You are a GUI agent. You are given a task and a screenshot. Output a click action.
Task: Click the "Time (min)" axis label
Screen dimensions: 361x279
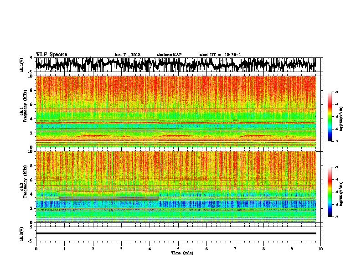point(182,253)
